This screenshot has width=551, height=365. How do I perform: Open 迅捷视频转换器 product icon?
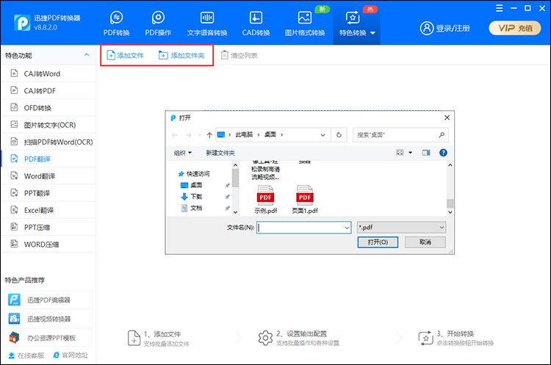coord(14,319)
